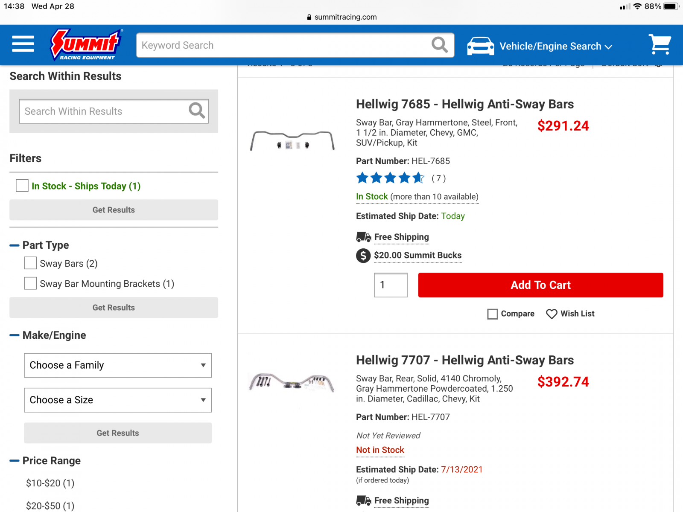Open the Choose a Family dropdown
Viewport: 683px width, 512px height.
(118, 365)
